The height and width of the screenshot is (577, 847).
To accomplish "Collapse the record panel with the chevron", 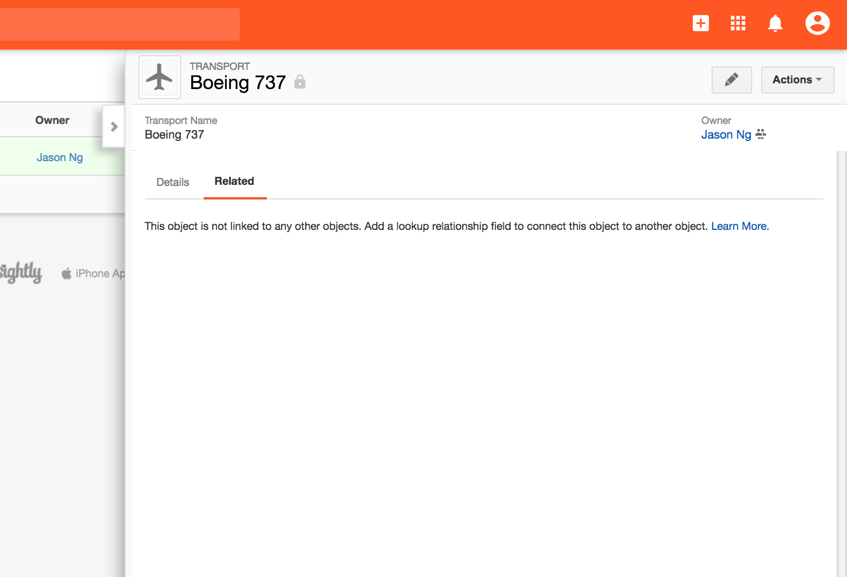I will point(113,126).
